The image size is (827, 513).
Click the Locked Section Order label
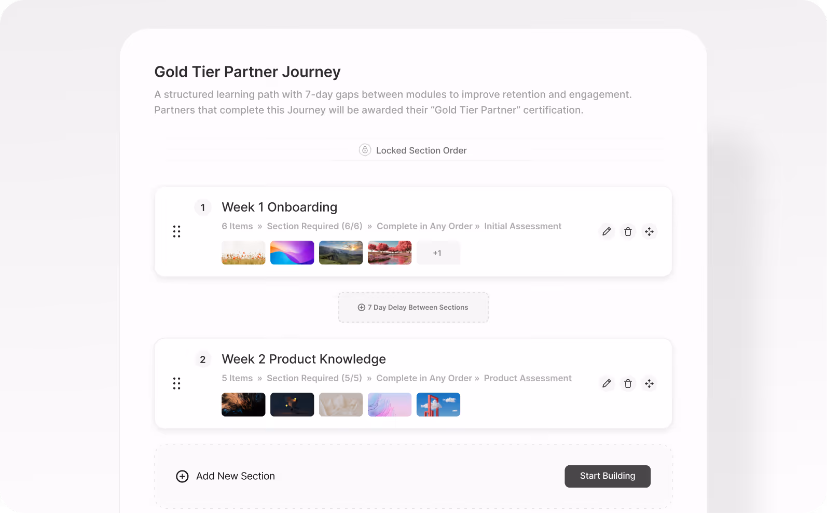click(x=421, y=150)
